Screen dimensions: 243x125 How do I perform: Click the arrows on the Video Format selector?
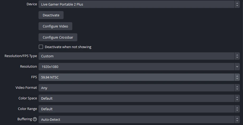[x=237, y=88]
